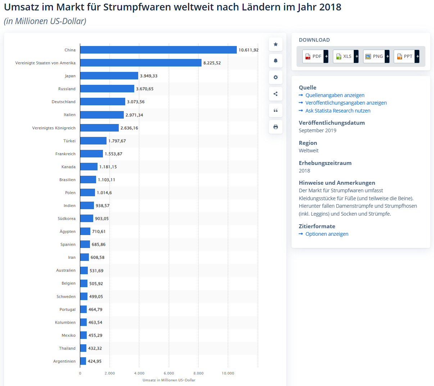This screenshot has height=386, width=434.
Task: Download the chart as PNG
Action: (374, 56)
